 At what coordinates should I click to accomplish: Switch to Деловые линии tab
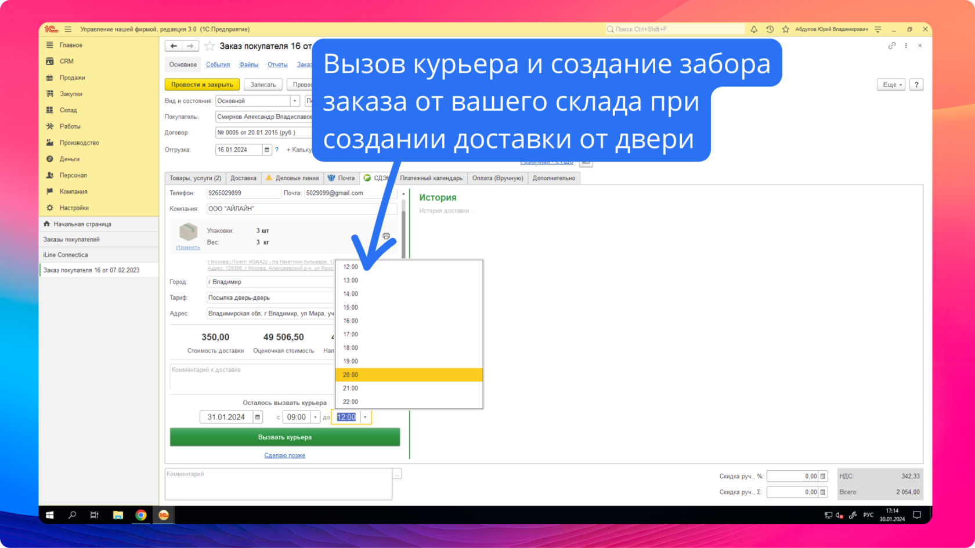coord(292,178)
